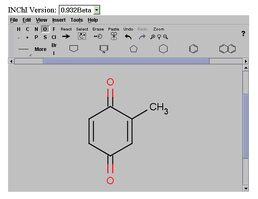Click the horizontal scrollbar thumb

point(126,61)
